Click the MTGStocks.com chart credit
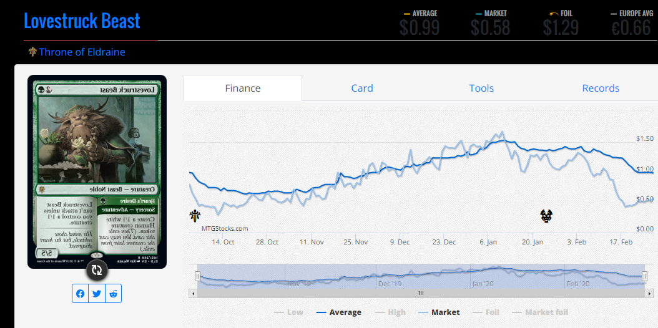Screen dimensions: 658x328 click(225, 228)
